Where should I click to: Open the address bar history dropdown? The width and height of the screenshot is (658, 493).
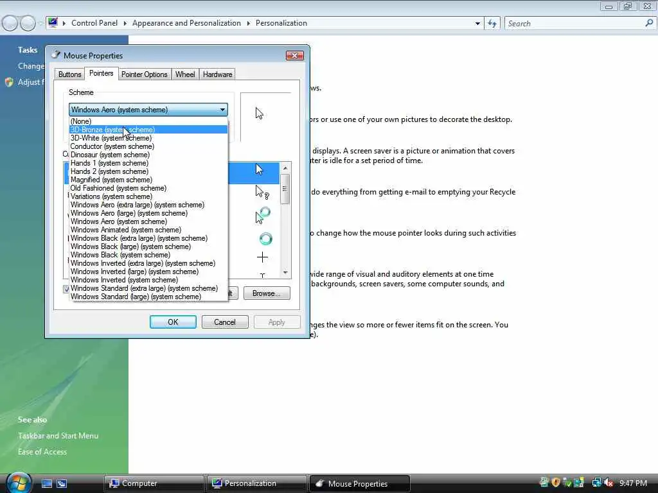pyautogui.click(x=477, y=24)
